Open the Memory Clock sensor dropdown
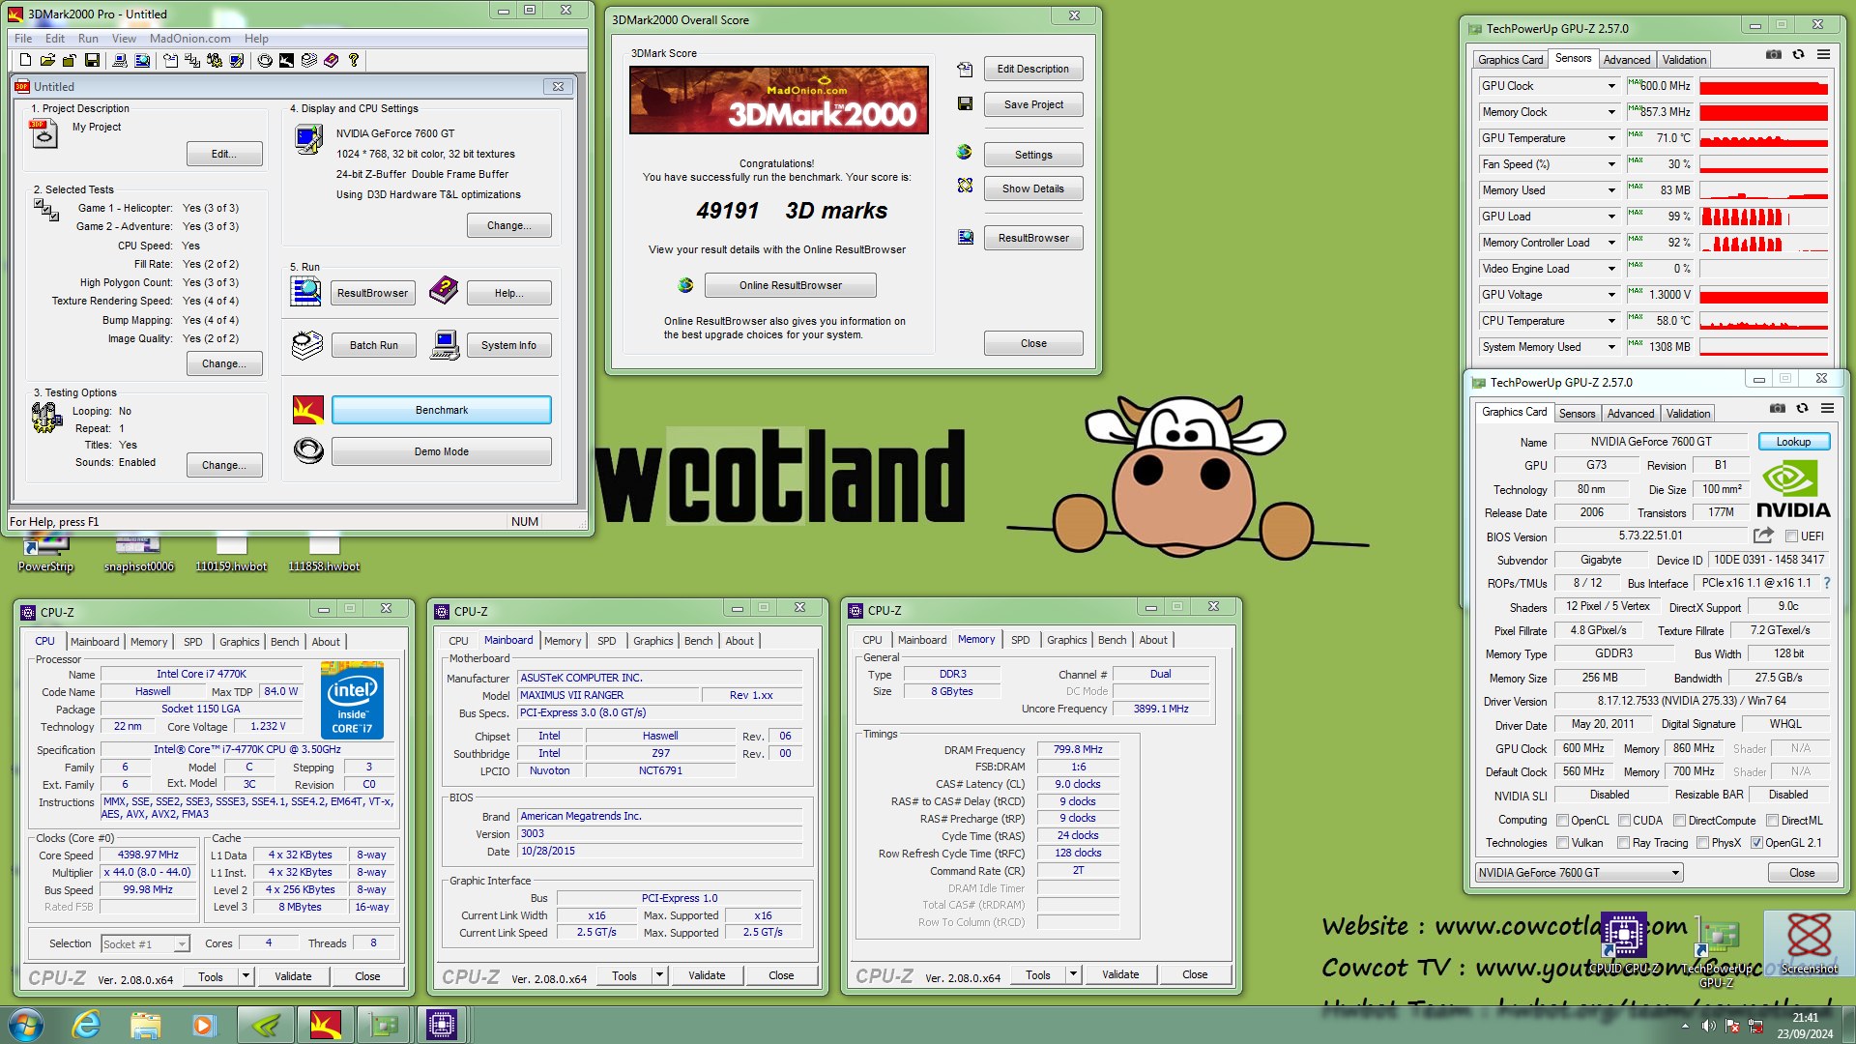This screenshot has height=1044, width=1856. 1611,112
